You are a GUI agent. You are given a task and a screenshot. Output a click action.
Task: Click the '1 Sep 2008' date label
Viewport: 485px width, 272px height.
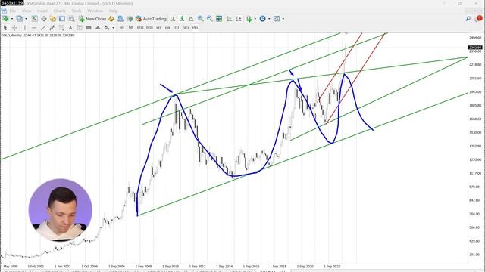143,266
